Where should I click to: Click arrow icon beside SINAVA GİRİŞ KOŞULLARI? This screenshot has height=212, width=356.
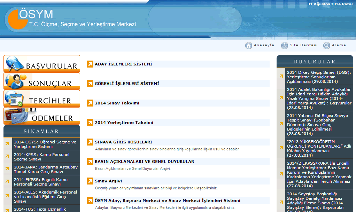tap(90, 142)
